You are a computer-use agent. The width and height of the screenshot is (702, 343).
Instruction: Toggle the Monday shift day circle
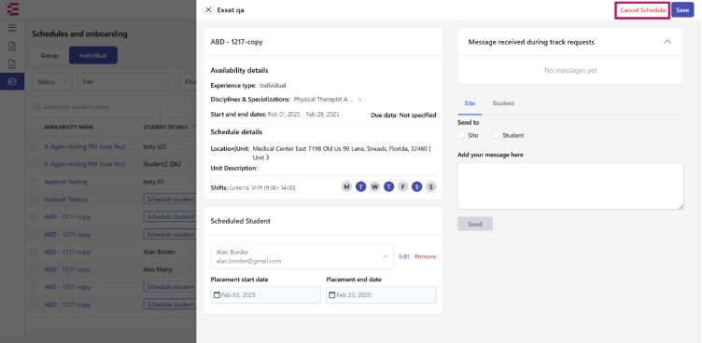click(346, 187)
